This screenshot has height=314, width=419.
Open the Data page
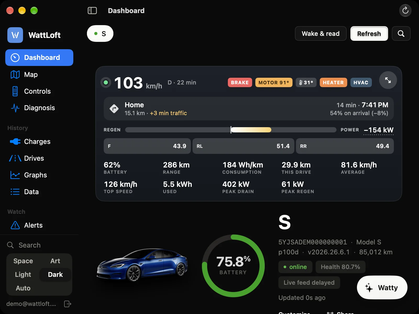(x=39, y=192)
